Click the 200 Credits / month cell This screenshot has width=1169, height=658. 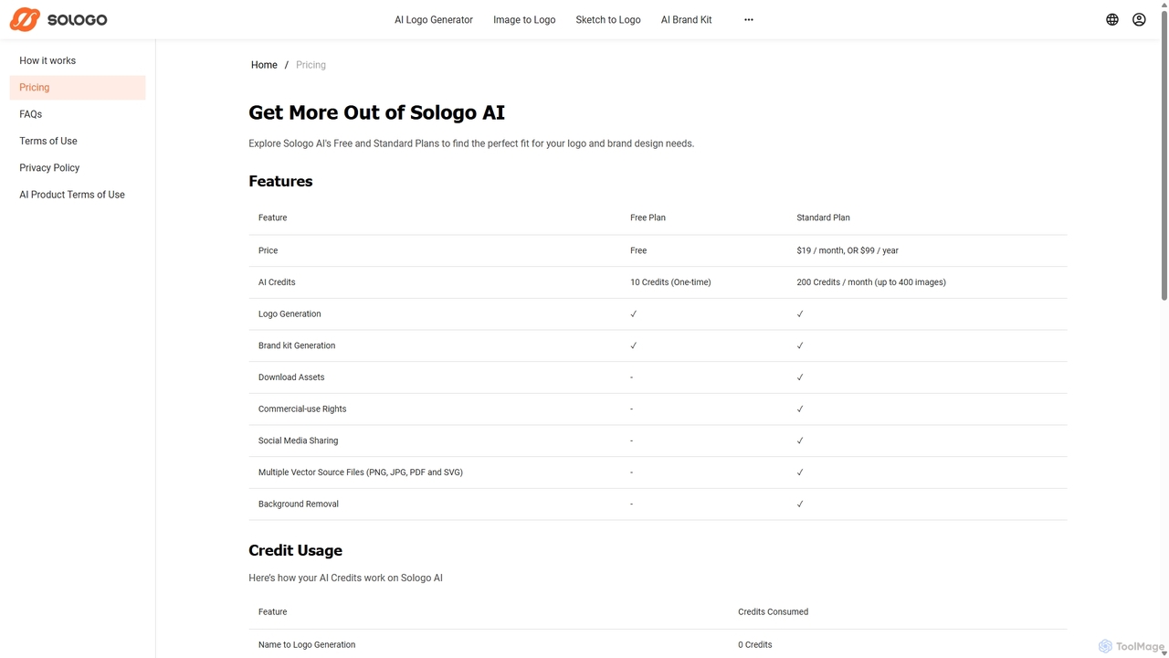pos(871,282)
